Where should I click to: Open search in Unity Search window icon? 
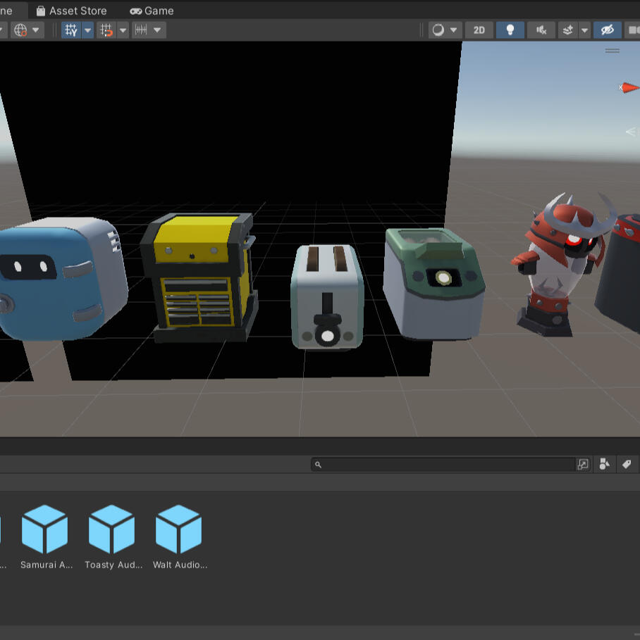pyautogui.click(x=583, y=465)
